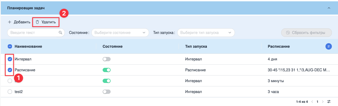Click the pagination settings icon at bottom

pos(329,101)
